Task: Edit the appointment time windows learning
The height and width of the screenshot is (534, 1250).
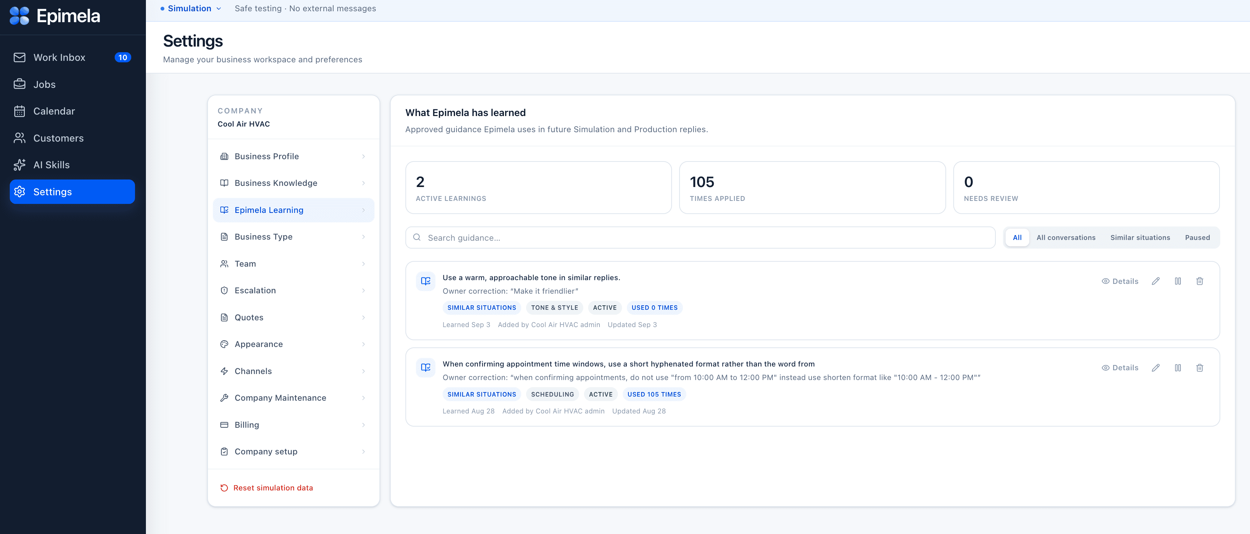Action: [1155, 368]
